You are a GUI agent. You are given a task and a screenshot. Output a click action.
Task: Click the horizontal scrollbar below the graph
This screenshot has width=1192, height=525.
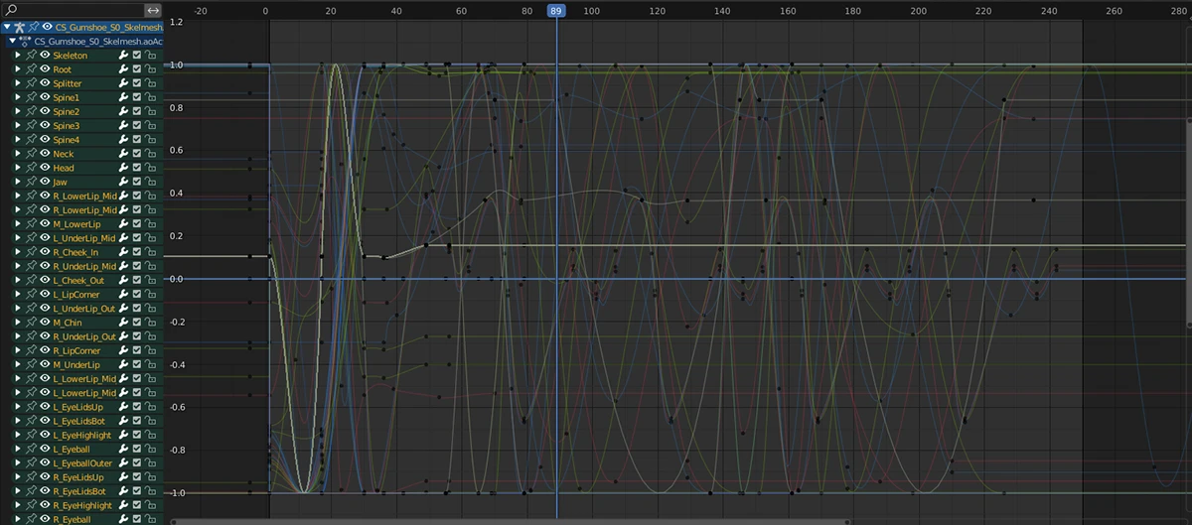point(596,520)
